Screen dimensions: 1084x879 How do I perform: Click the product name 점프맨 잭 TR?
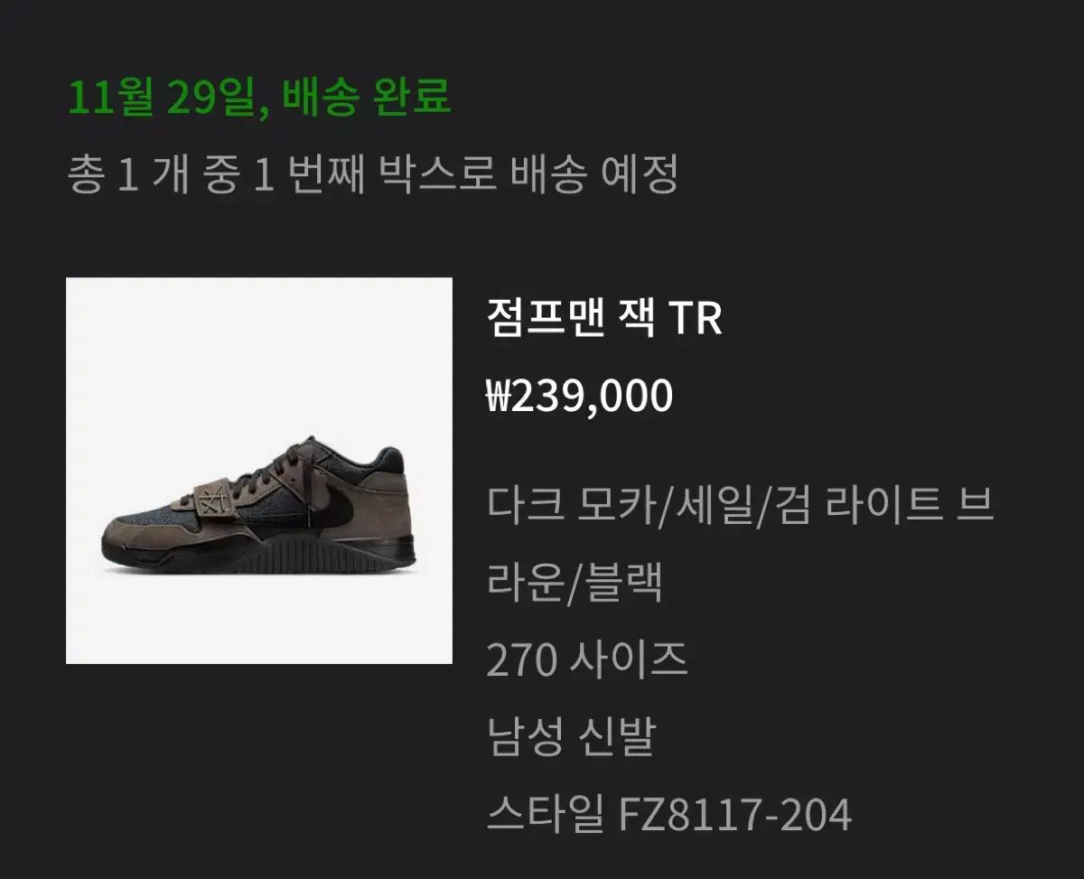click(604, 319)
